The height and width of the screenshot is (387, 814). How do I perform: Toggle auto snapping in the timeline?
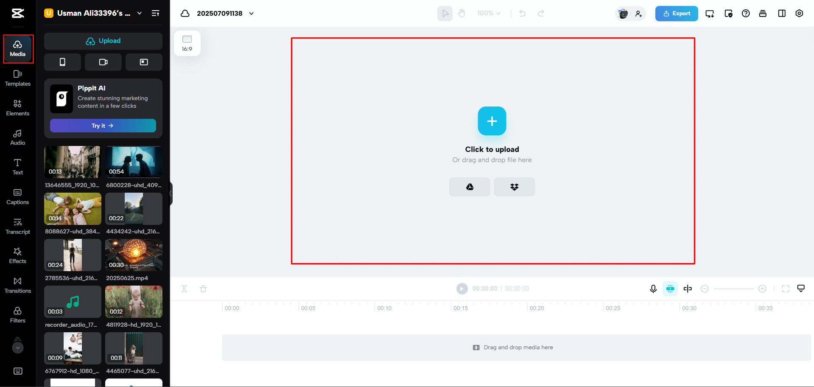pyautogui.click(x=670, y=289)
